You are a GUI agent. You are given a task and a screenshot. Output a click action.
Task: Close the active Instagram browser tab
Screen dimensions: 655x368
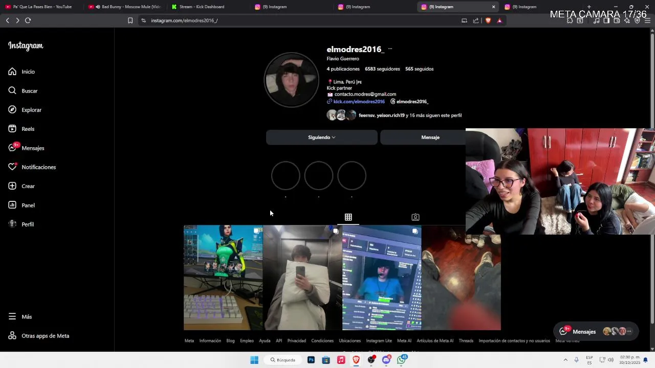pyautogui.click(x=493, y=7)
